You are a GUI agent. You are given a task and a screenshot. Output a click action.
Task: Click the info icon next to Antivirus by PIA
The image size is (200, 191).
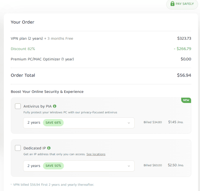pyautogui.click(x=55, y=106)
